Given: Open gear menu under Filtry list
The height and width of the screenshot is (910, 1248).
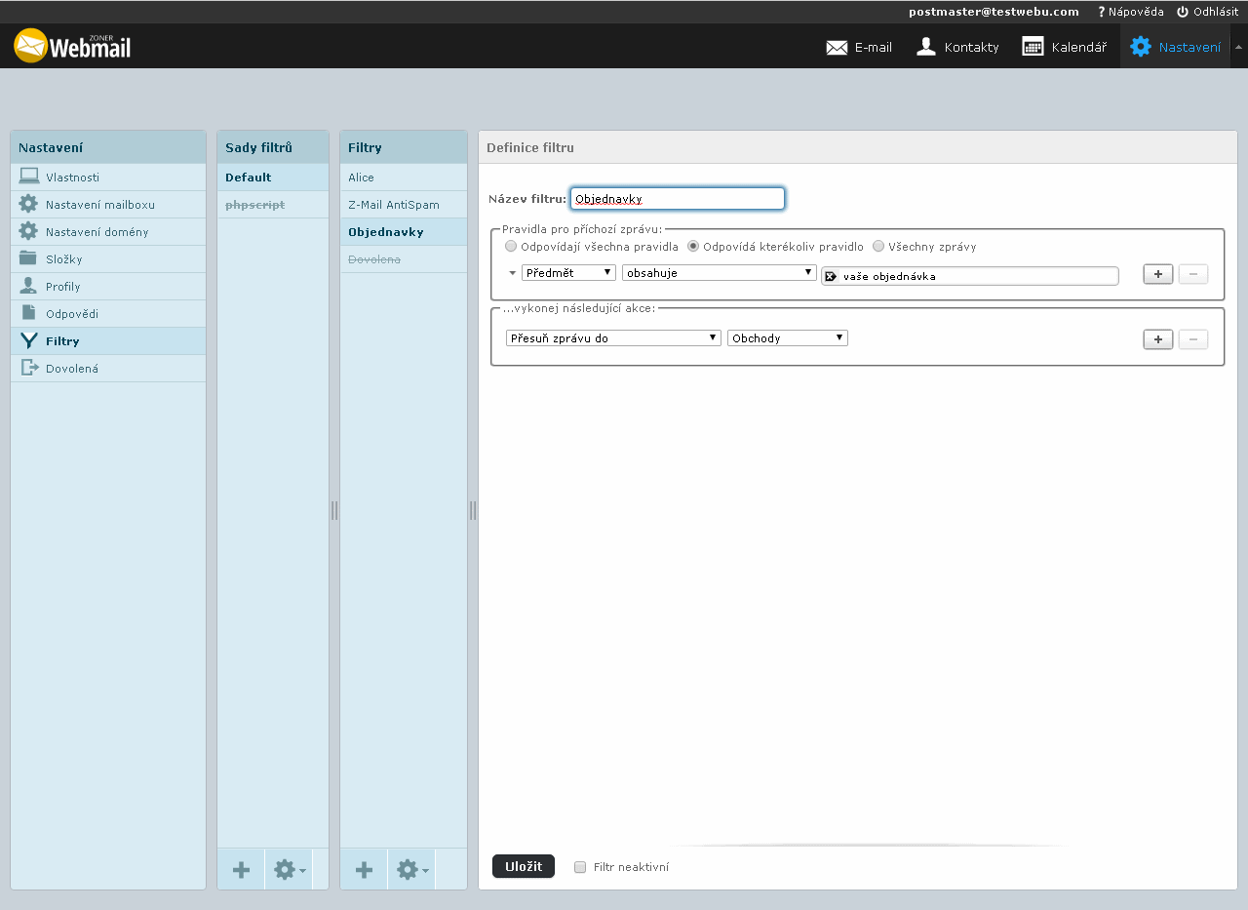Looking at the screenshot, I should pos(411,870).
